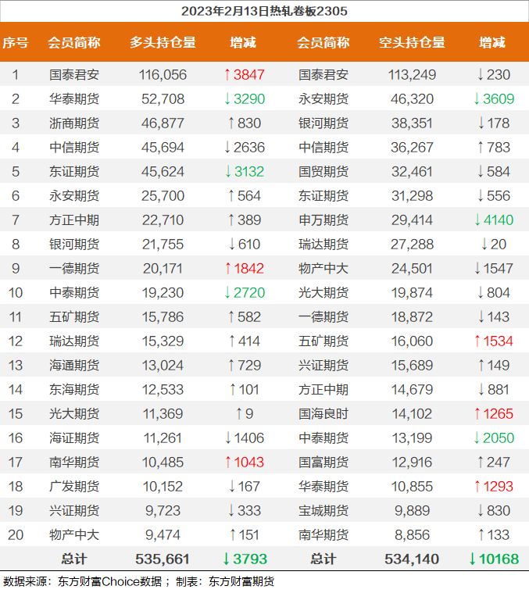The width and height of the screenshot is (529, 593).
Task: Click the long position value 116,056
Action: pos(163,75)
